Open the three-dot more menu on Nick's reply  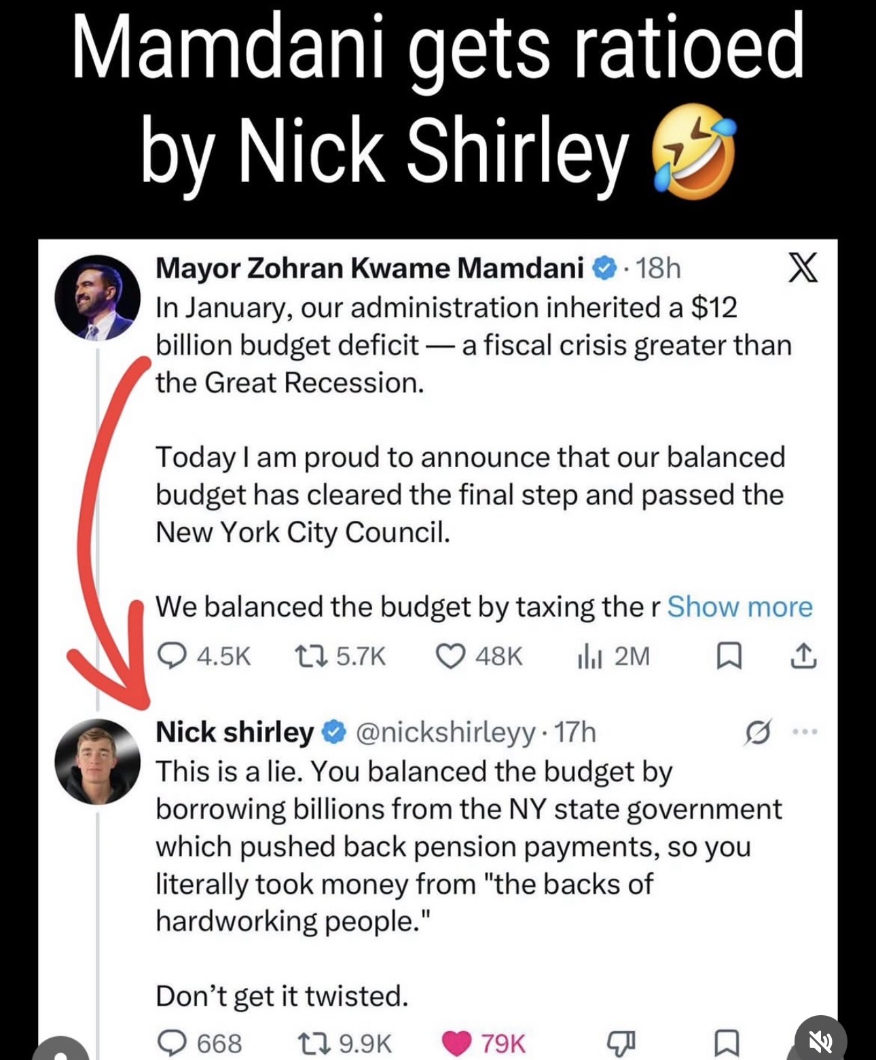pyautogui.click(x=805, y=732)
